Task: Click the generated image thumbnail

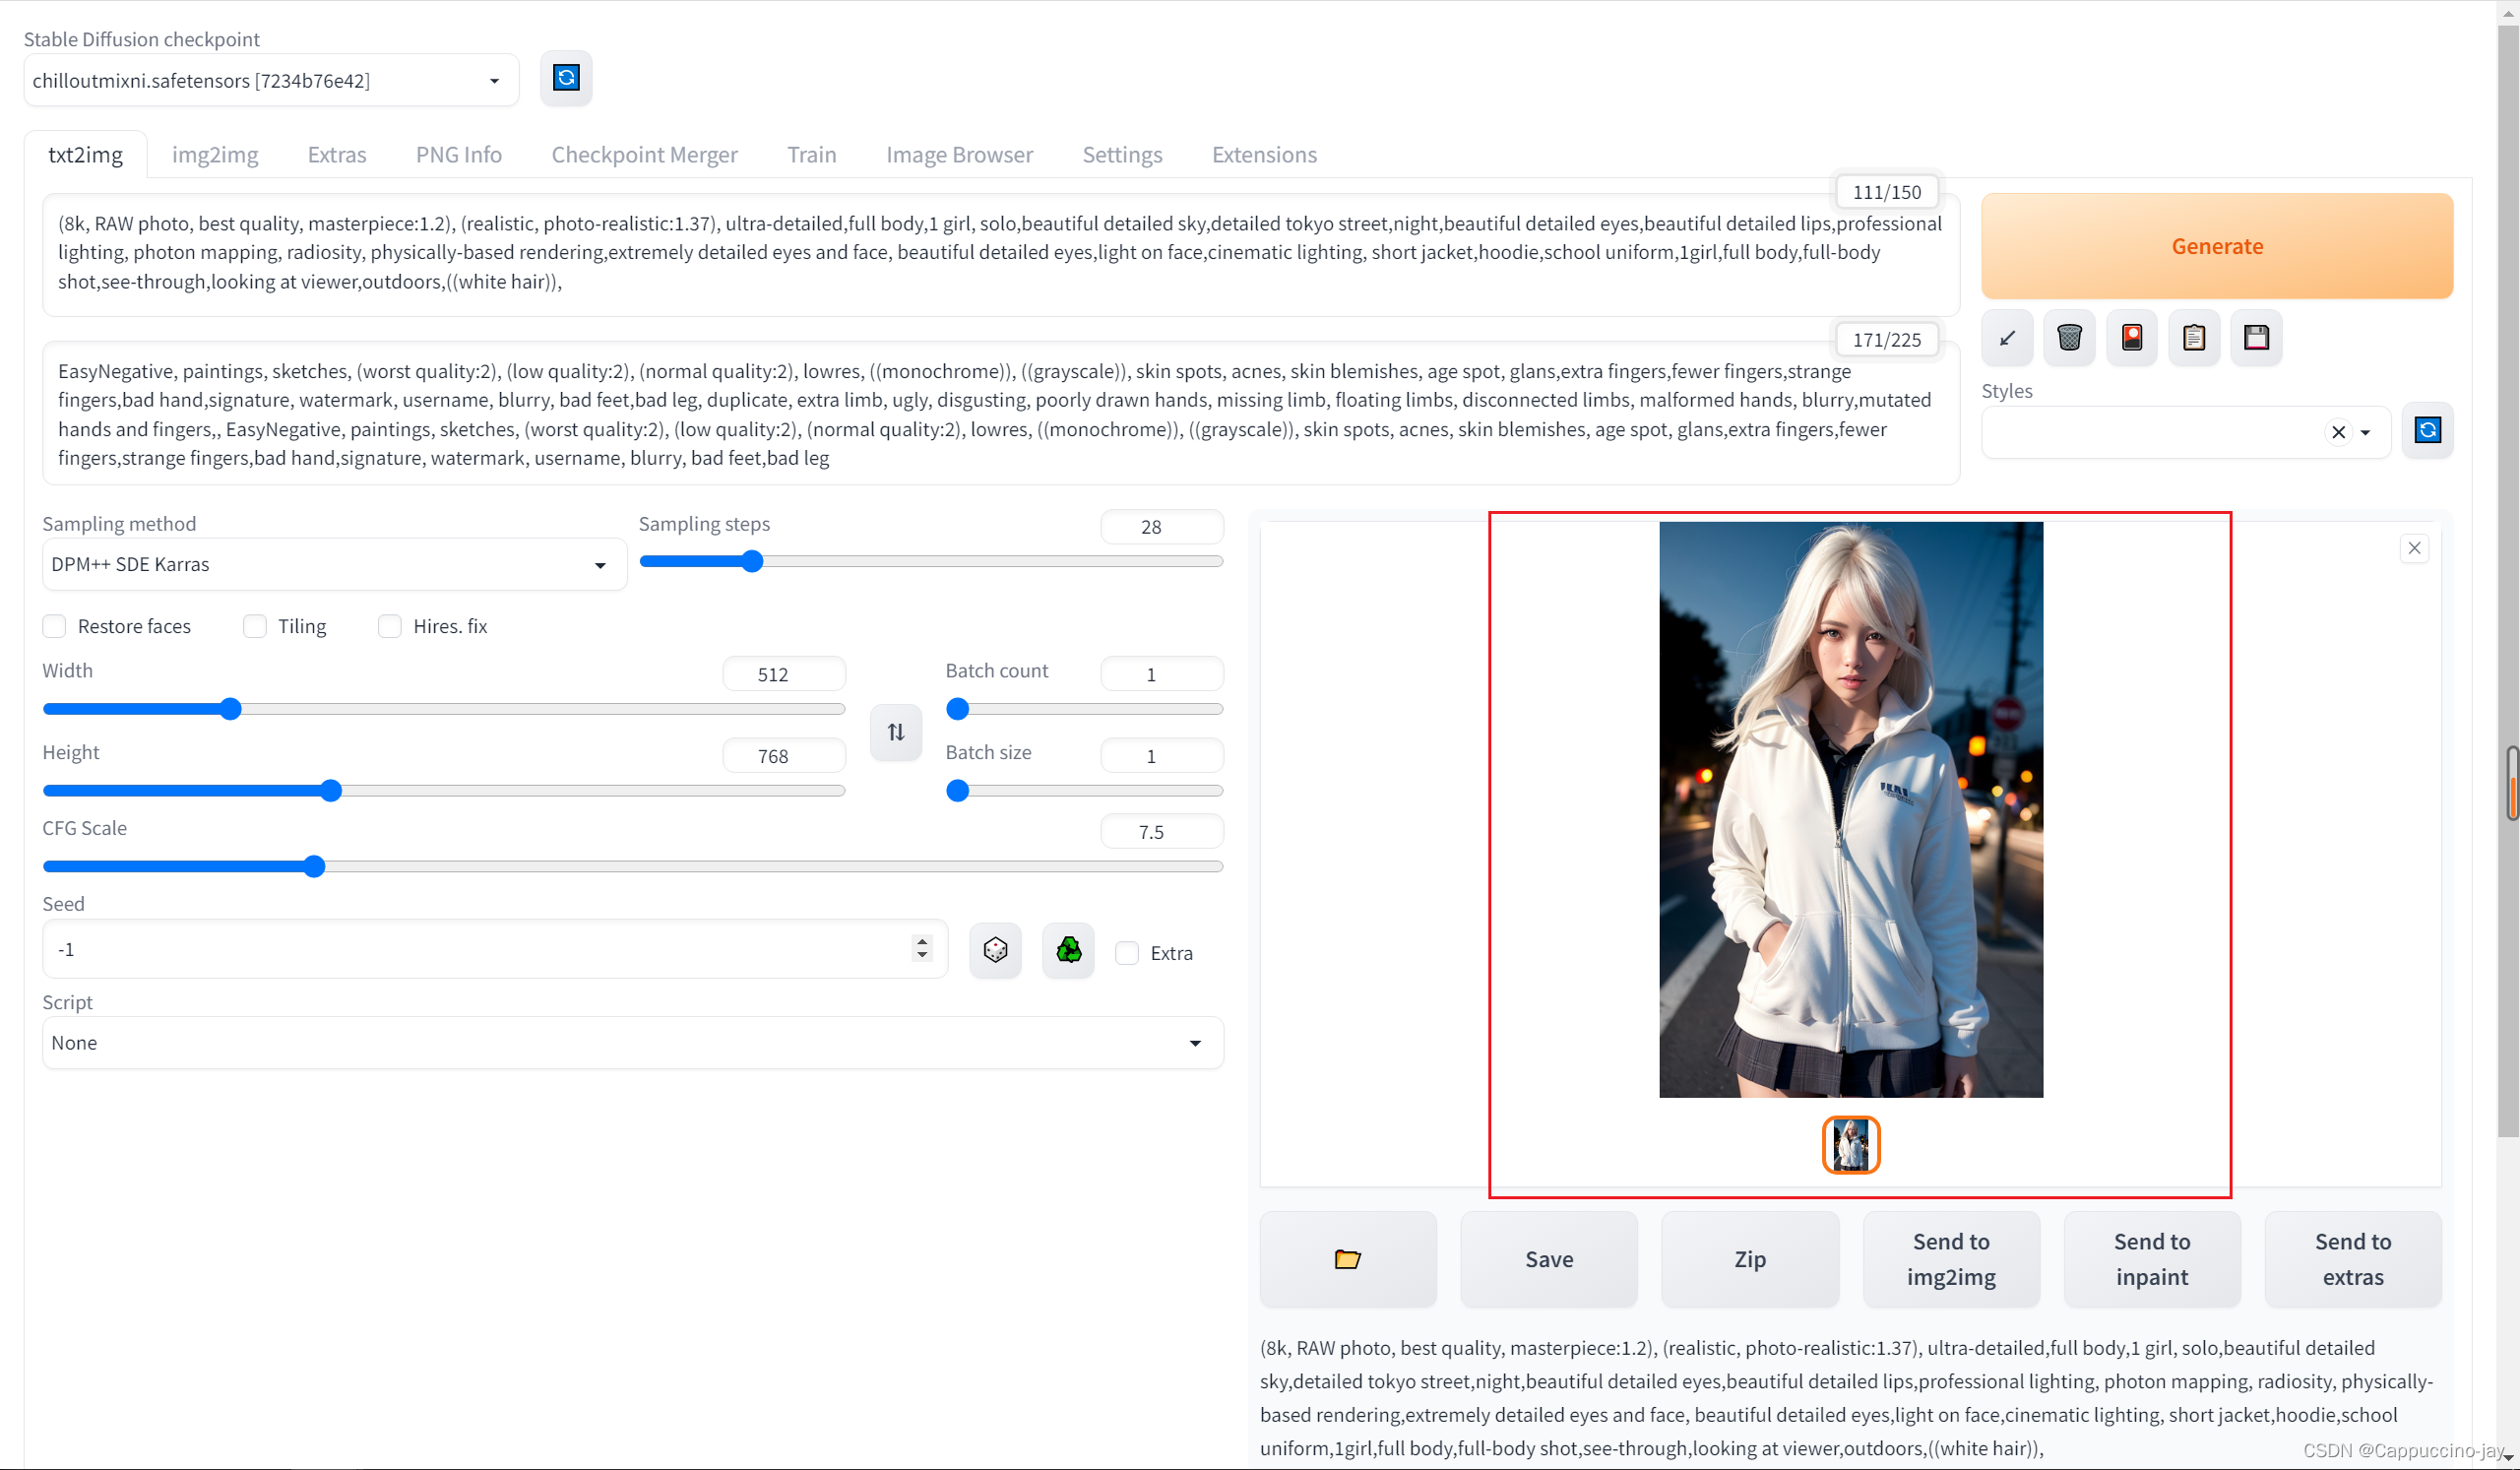Action: (x=1851, y=1144)
